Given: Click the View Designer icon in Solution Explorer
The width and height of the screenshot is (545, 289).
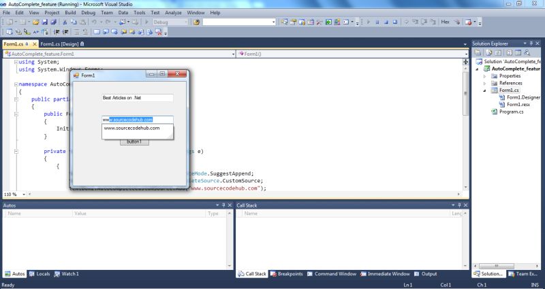Looking at the screenshot, I should pyautogui.click(x=518, y=53).
